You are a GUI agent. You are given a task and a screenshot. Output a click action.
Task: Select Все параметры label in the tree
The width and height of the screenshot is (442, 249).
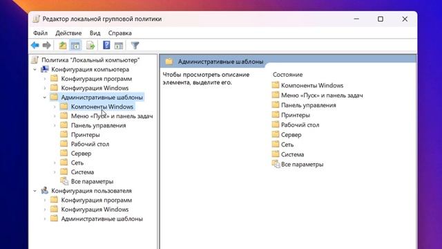92,181
